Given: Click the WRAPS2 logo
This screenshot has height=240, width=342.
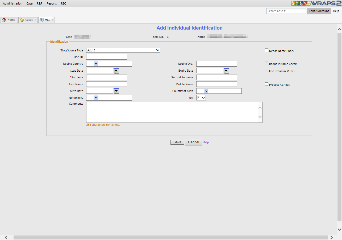Looking at the screenshot, I should pyautogui.click(x=316, y=3).
